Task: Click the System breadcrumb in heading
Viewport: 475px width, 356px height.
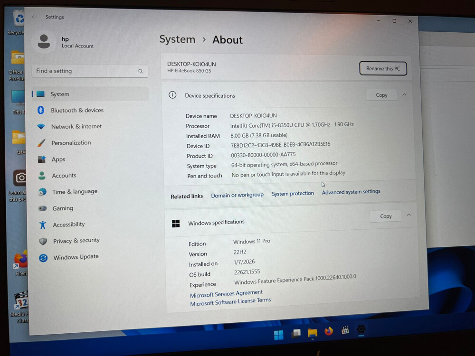Action: pos(177,39)
